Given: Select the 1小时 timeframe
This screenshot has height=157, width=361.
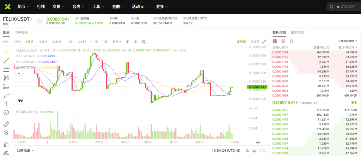Looking at the screenshot, I should click(70, 42).
